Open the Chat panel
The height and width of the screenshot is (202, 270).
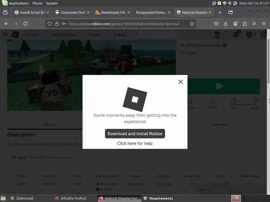click(x=201, y=190)
